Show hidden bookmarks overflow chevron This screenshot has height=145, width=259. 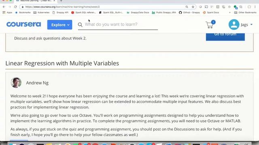click(x=230, y=12)
